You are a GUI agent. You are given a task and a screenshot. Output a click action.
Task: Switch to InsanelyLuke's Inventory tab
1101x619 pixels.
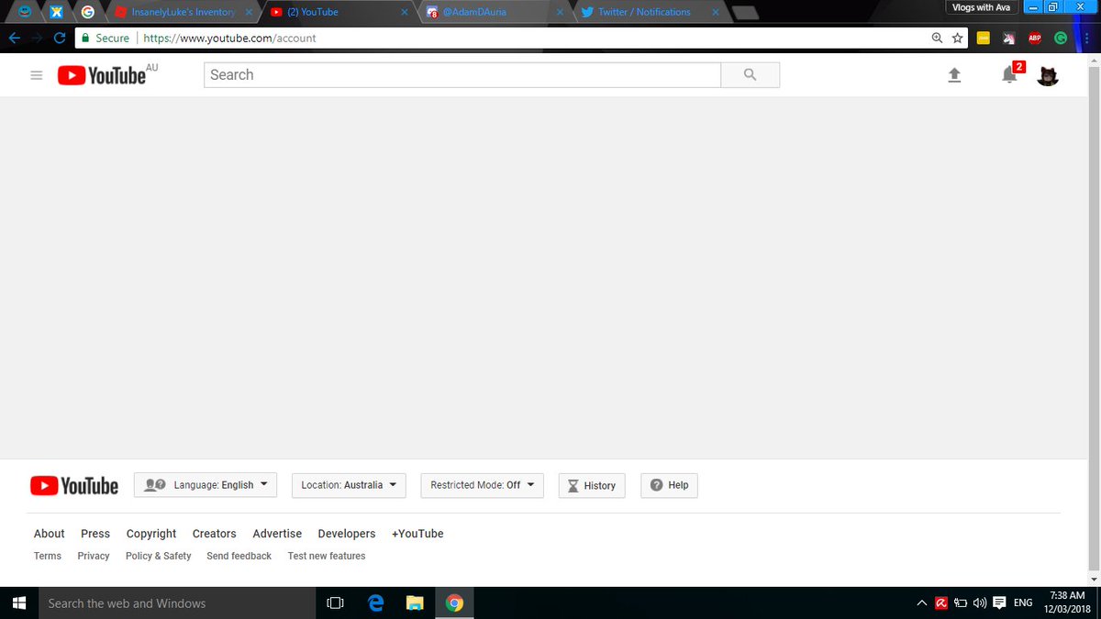coord(183,12)
